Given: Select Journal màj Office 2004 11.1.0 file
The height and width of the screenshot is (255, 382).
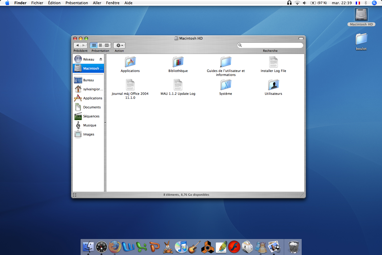Looking at the screenshot, I should (130, 85).
